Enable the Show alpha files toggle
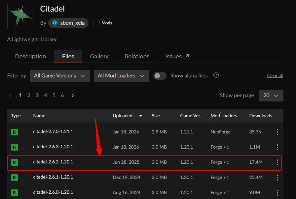 (160, 76)
